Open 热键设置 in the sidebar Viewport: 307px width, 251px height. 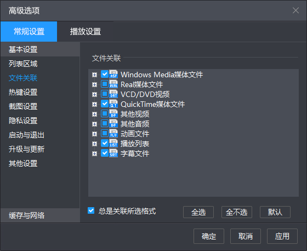coord(40,92)
